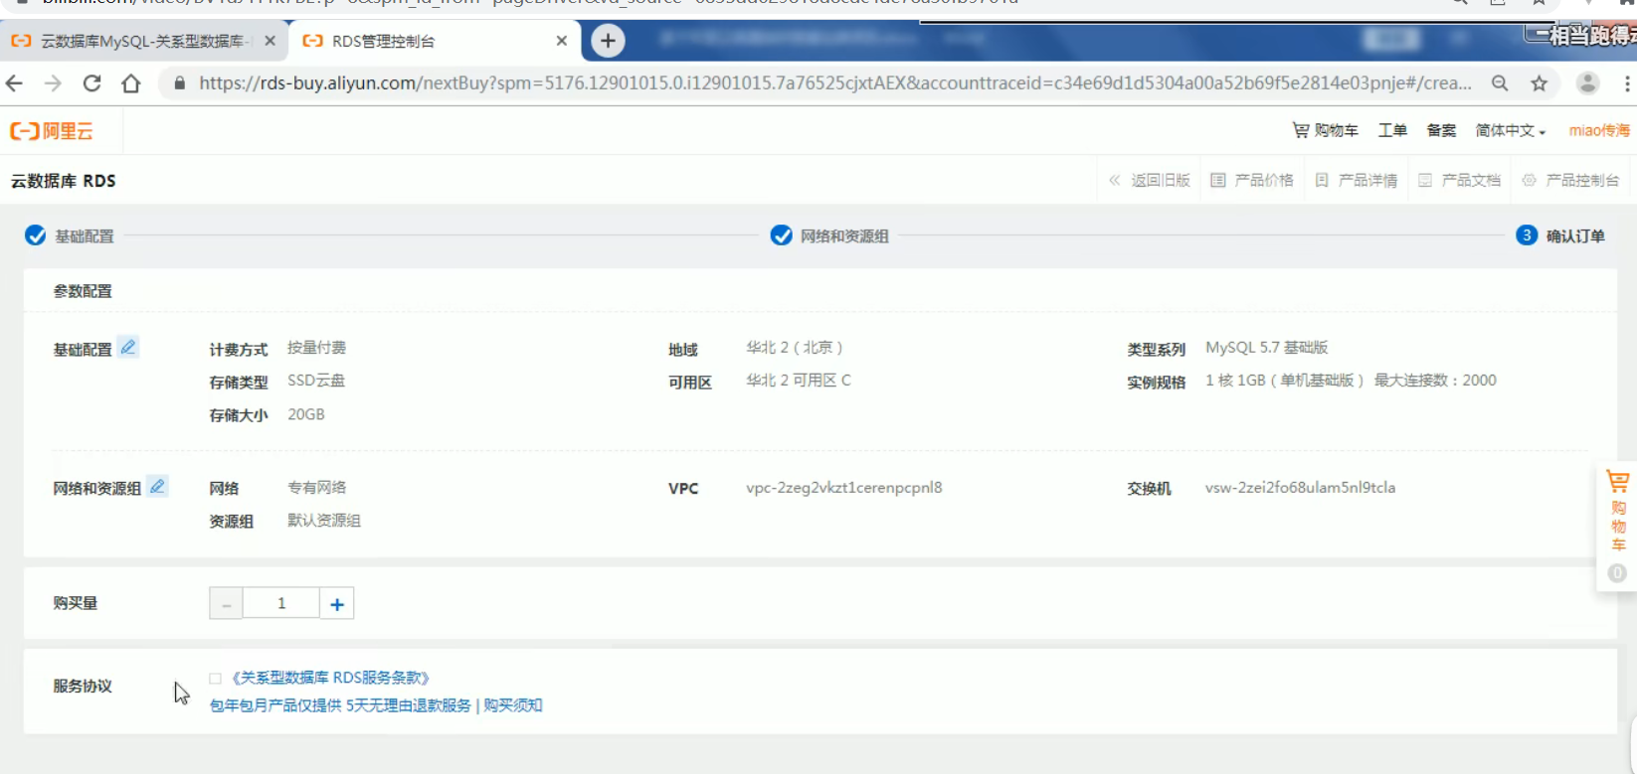The width and height of the screenshot is (1637, 774).
Task: Open 产品详情 page
Action: pyautogui.click(x=1357, y=180)
